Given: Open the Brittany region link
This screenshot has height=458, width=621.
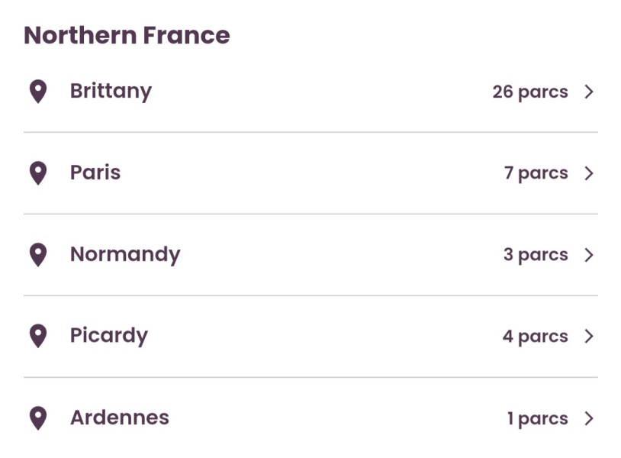Looking at the screenshot, I should pos(111,91).
